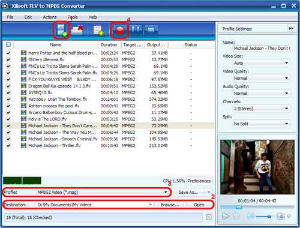Click the file icon of Holy is The LORD.flv
This screenshot has height=228, width=300.
pyautogui.click(x=23, y=119)
